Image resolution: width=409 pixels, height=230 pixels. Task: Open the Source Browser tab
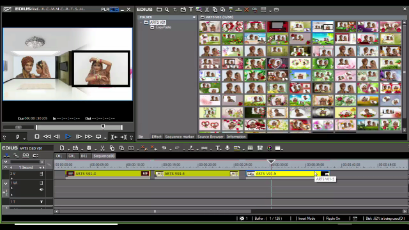tap(210, 137)
